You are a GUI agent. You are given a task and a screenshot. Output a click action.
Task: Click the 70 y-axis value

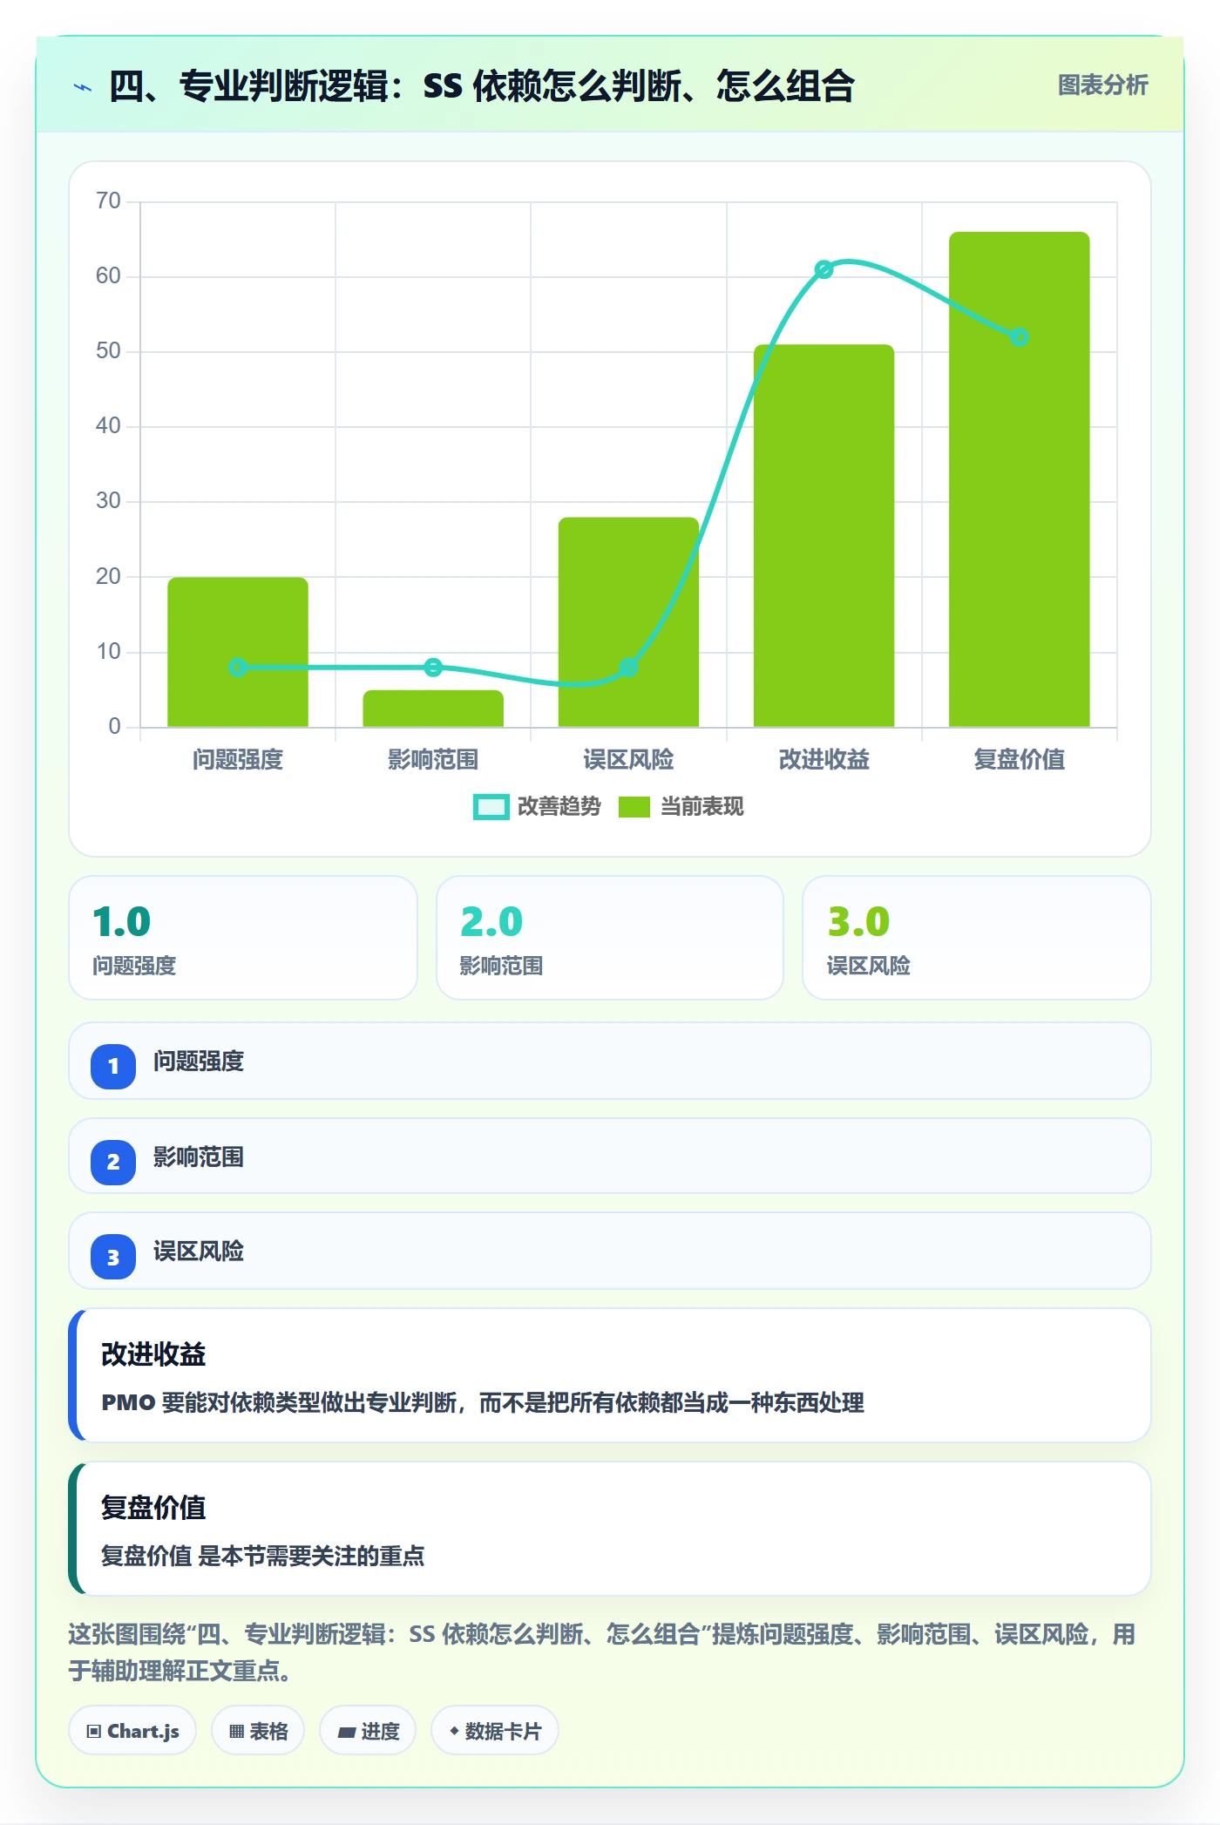pos(108,201)
